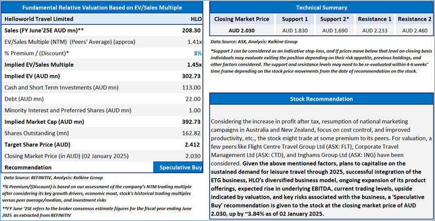The width and height of the screenshot is (435, 221).
Task: Select the Helloworld Travel Limited row label
Action: (x=39, y=19)
